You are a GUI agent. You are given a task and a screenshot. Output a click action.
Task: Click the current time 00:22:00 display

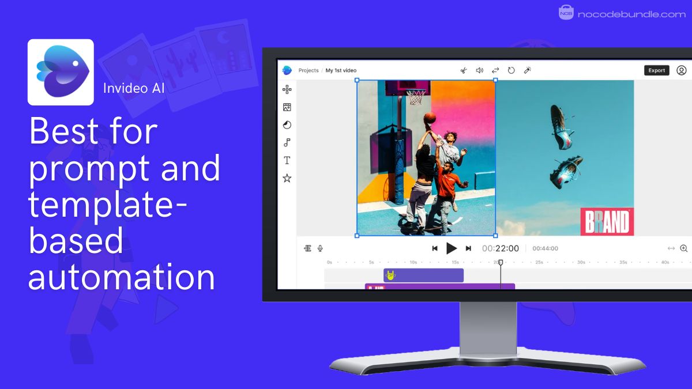[x=501, y=248]
